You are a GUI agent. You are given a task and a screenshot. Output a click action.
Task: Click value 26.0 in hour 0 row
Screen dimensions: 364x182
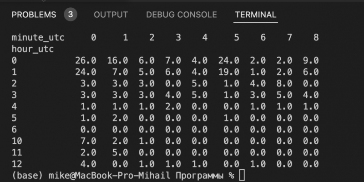tap(86, 61)
